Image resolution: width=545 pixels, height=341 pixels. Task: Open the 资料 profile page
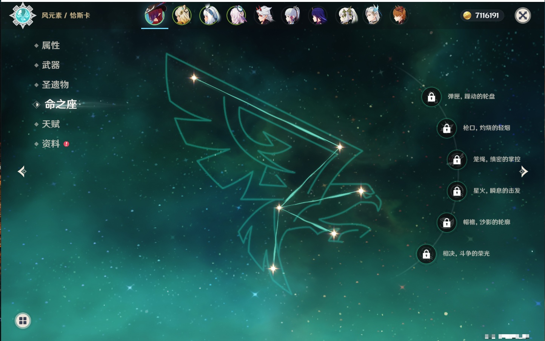coord(51,144)
